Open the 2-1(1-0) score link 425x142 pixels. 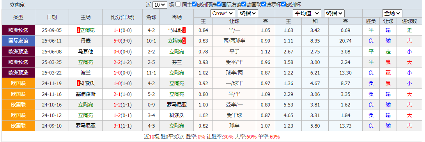122,94
